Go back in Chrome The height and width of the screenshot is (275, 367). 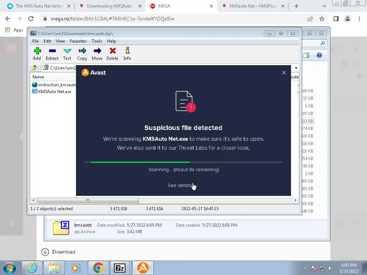pos(8,19)
